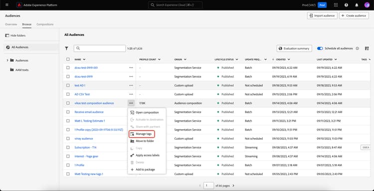The image size is (374, 191).
Task: Choose Manage tags from context menu
Action: [142, 134]
